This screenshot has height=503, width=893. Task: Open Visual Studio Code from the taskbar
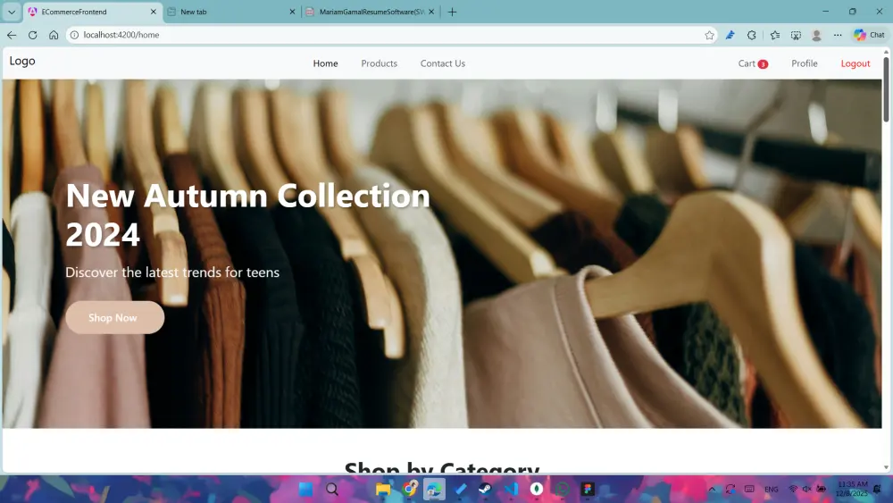(x=511, y=489)
